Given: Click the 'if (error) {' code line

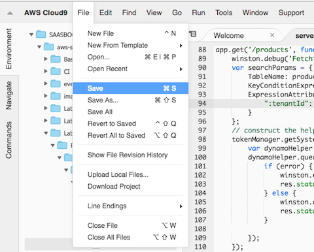Looking at the screenshot, I should (x=288, y=166).
